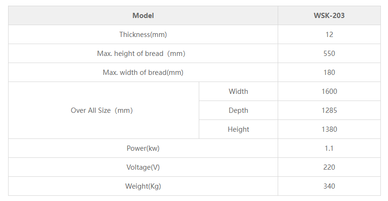Select the max width value 180
388x201 pixels.
(x=329, y=73)
